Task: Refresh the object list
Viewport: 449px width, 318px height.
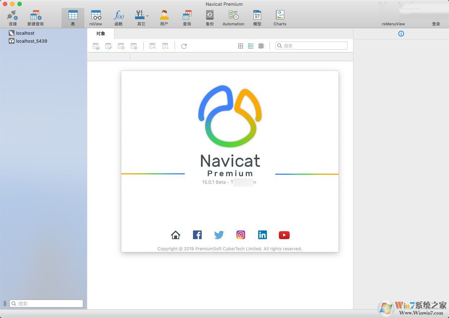Action: 184,46
